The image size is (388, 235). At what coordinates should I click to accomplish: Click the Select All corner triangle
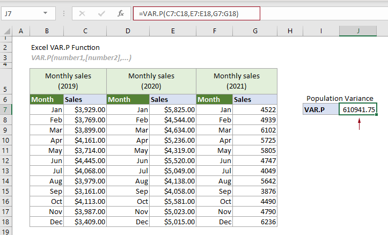point(6,32)
